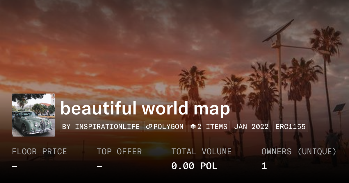
Task: Click the top offer dash placeholder
Action: coord(99,166)
